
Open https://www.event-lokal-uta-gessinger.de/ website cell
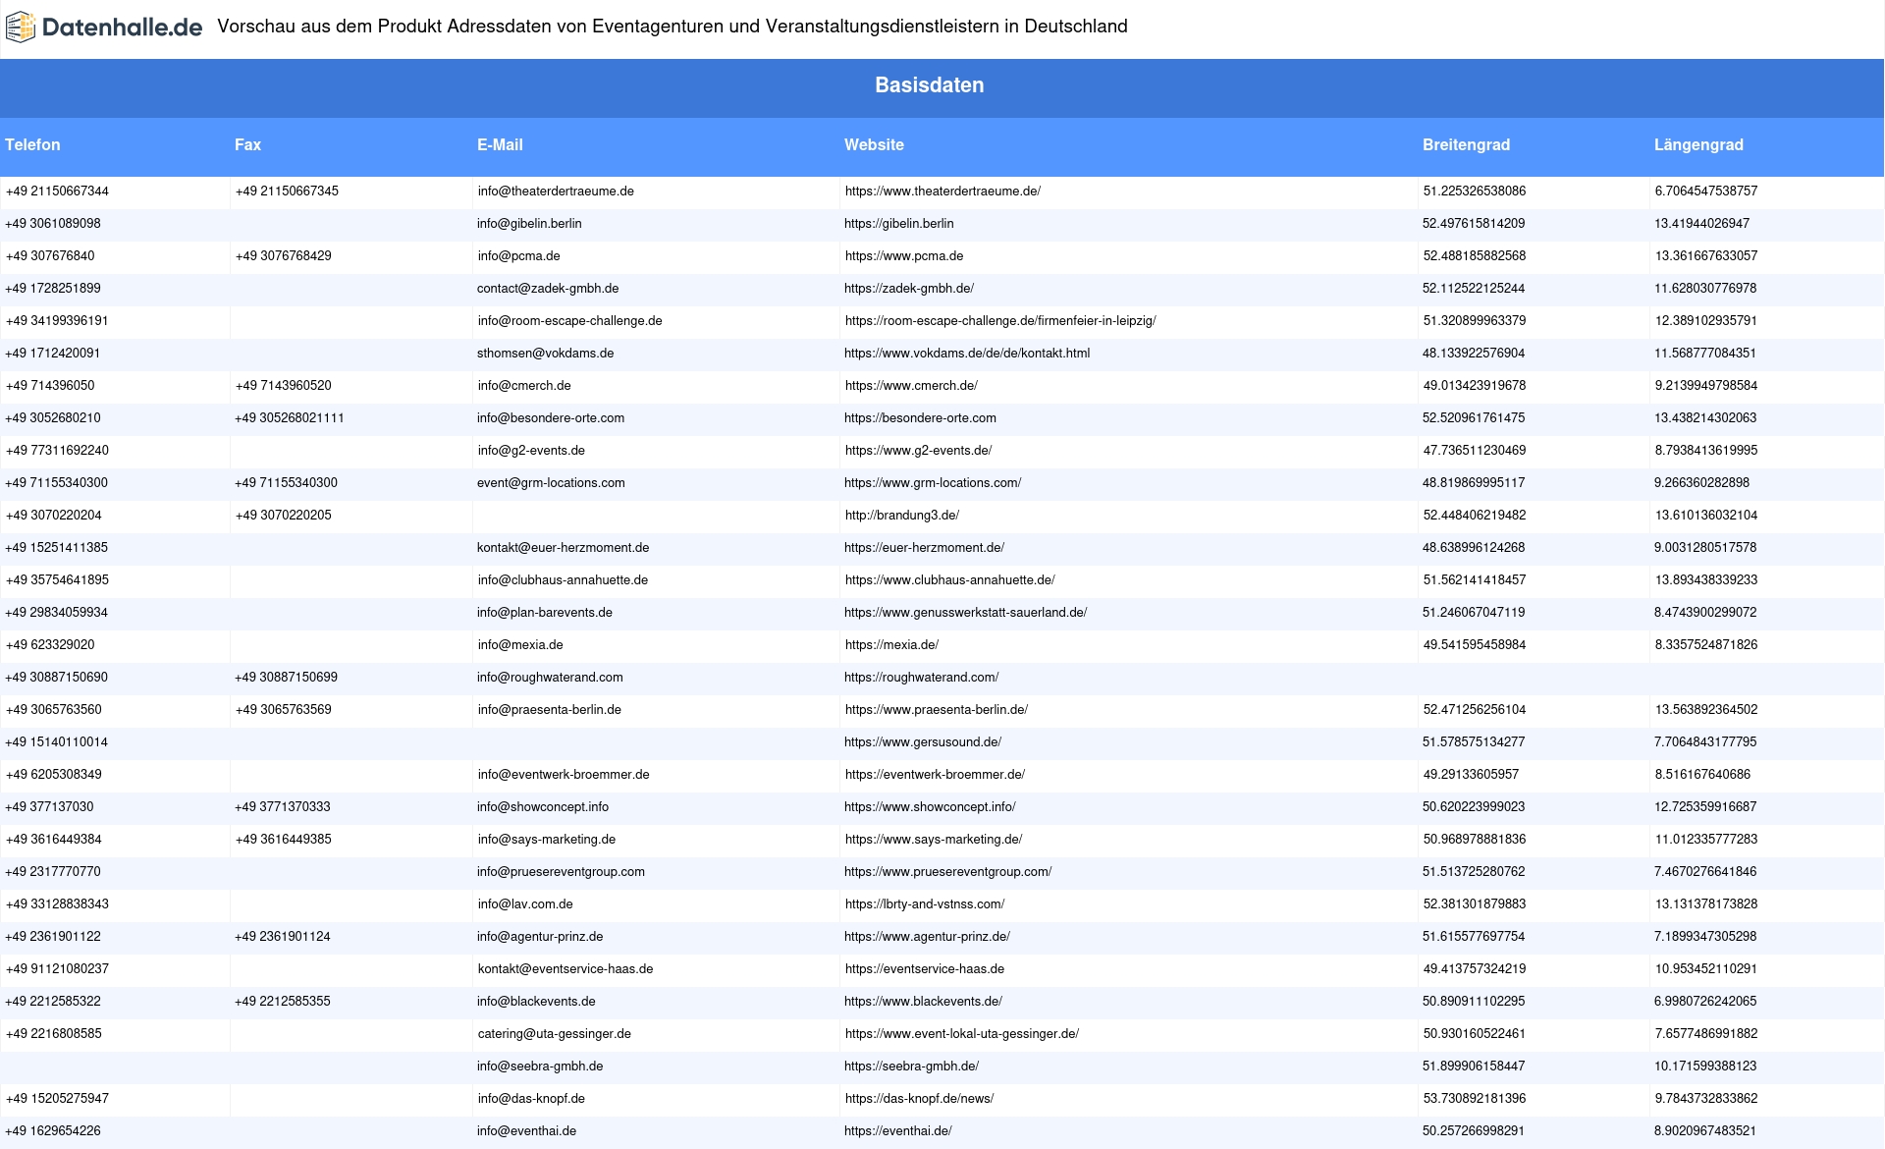(x=962, y=1034)
